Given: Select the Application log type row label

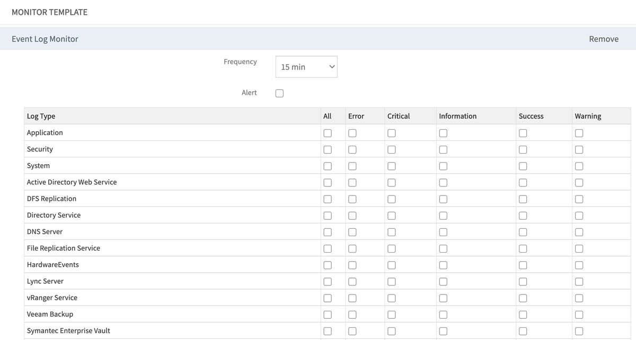Looking at the screenshot, I should pos(45,132).
